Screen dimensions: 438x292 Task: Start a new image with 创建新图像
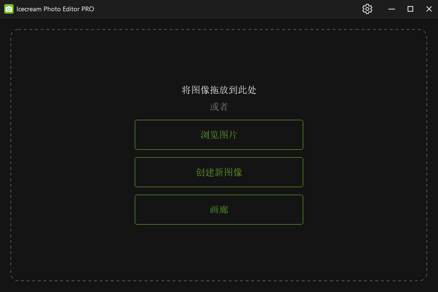219,172
